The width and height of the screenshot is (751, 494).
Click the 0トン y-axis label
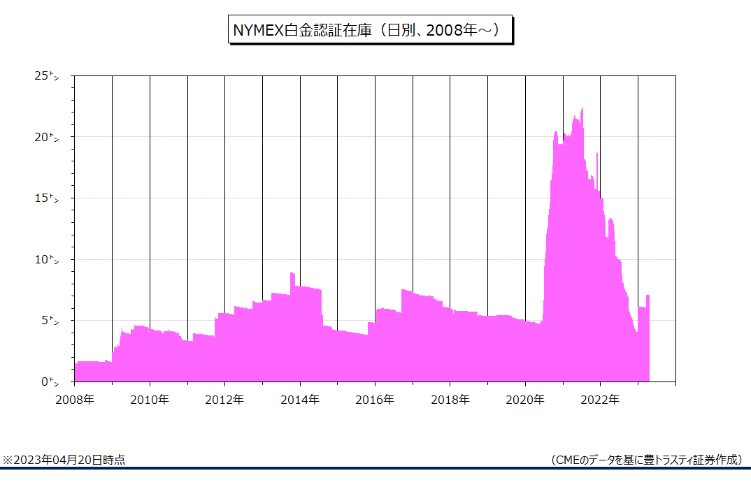[x=50, y=382]
